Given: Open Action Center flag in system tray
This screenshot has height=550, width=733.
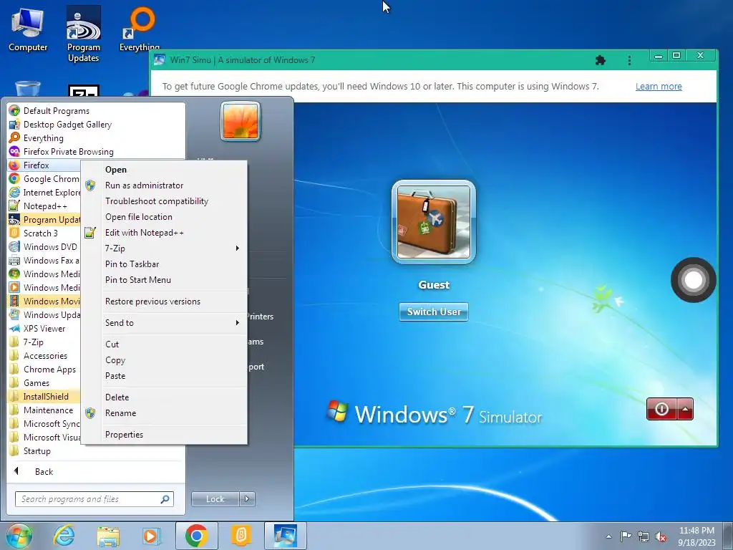Looking at the screenshot, I should (626, 536).
